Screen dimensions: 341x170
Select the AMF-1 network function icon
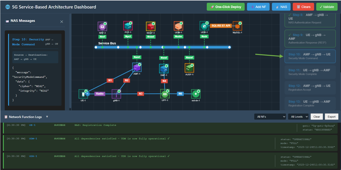coord(137,67)
